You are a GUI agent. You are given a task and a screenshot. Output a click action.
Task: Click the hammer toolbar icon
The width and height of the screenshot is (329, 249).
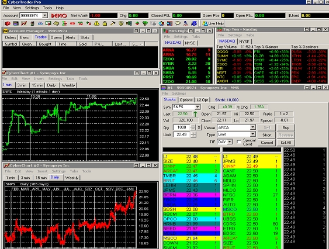tap(113, 23)
